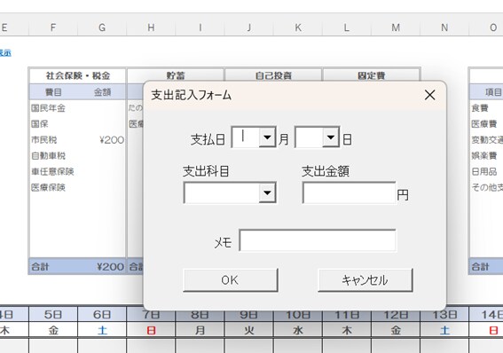Select column H header

pyautogui.click(x=151, y=27)
